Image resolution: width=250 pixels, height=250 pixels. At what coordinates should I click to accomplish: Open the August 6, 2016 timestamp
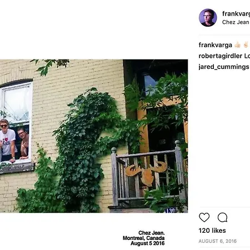click(218, 241)
